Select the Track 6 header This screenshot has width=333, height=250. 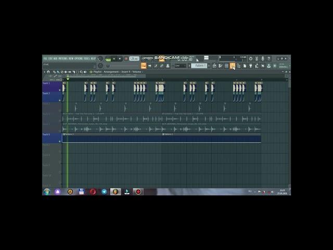click(x=52, y=137)
